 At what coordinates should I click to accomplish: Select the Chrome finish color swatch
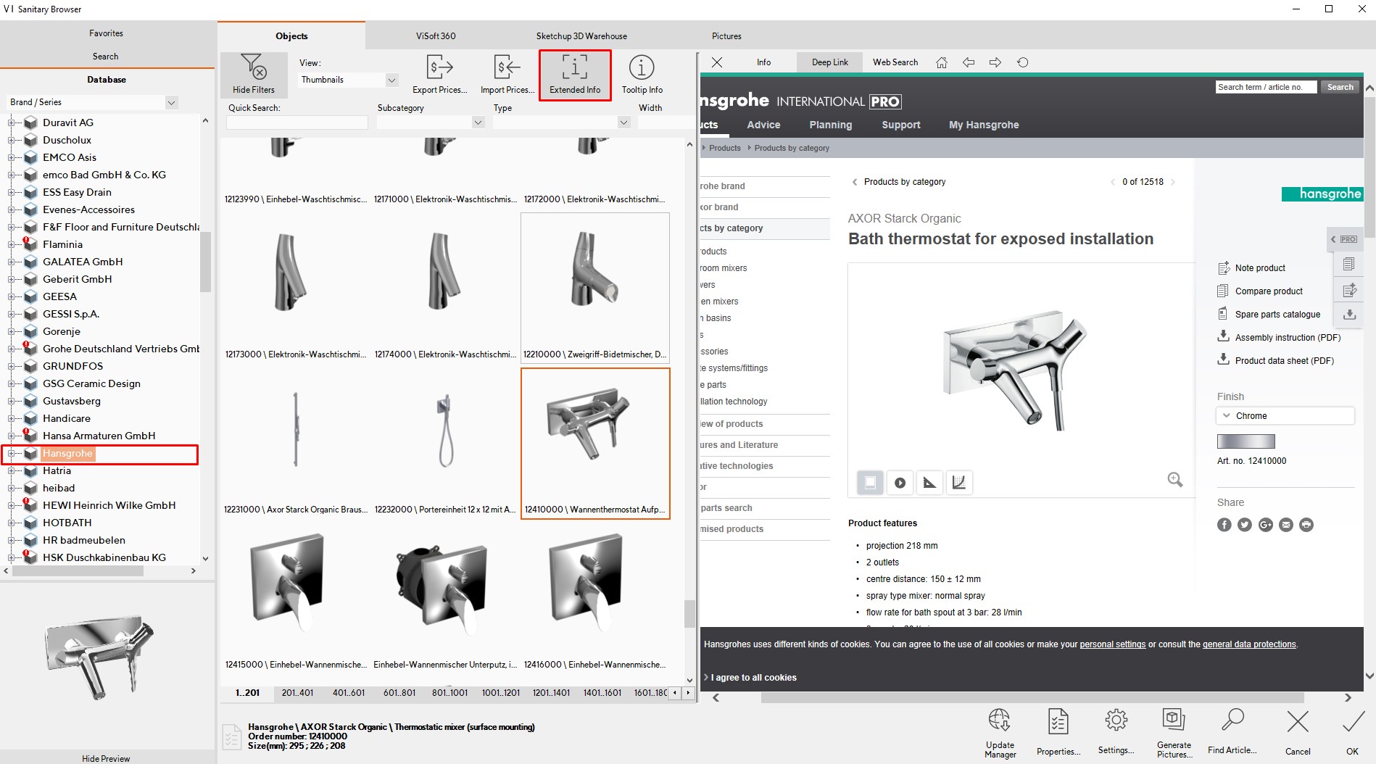tap(1246, 441)
